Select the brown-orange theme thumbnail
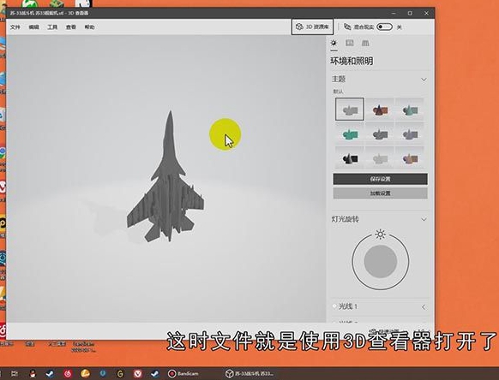This screenshot has width=499, height=380. coord(380,110)
